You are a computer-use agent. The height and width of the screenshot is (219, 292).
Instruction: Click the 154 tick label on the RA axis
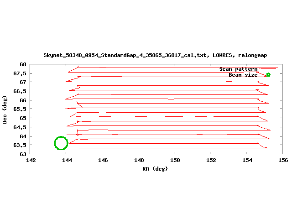pyautogui.click(x=247, y=160)
